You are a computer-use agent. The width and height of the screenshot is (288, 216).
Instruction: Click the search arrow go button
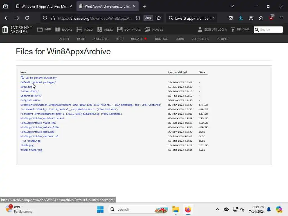pyautogui.click(x=213, y=18)
